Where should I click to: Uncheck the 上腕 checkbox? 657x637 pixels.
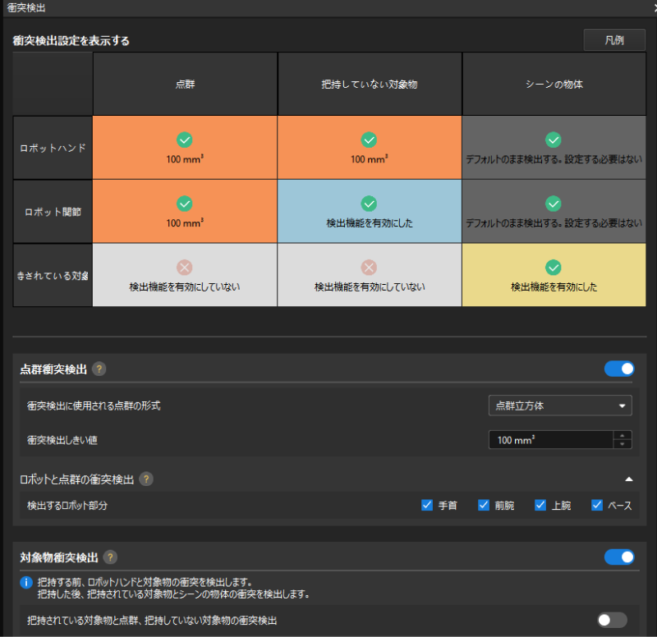click(x=540, y=505)
